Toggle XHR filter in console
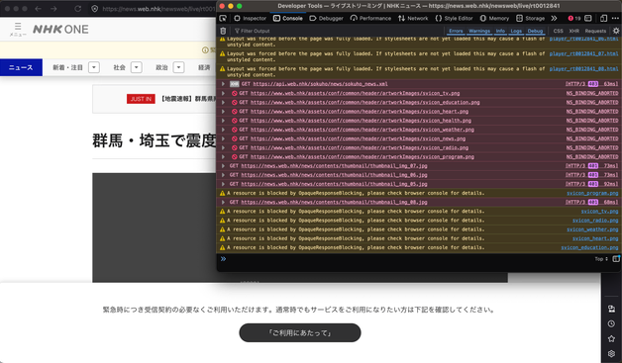The width and height of the screenshot is (622, 363). [574, 31]
